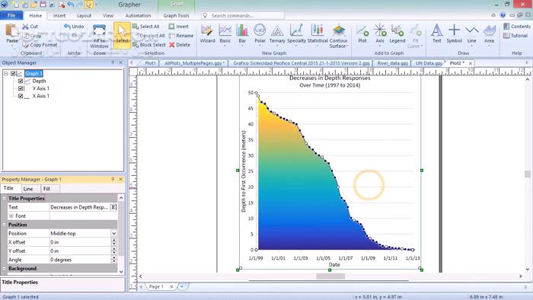
Task: Switch to Line property tab
Action: (28, 189)
